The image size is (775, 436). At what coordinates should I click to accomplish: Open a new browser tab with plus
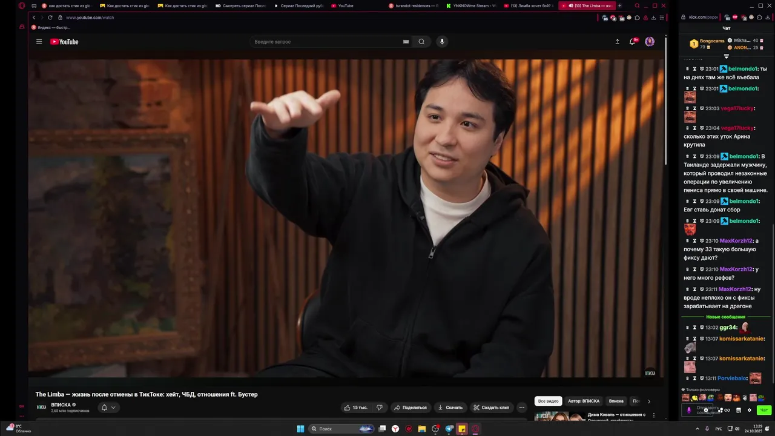click(x=619, y=5)
